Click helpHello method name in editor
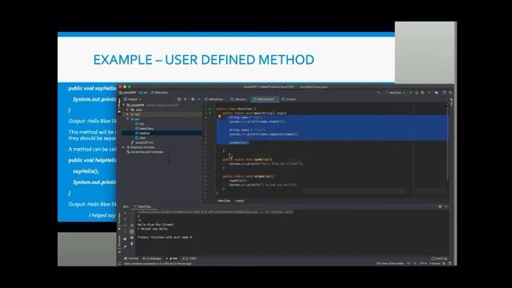 [262, 176]
